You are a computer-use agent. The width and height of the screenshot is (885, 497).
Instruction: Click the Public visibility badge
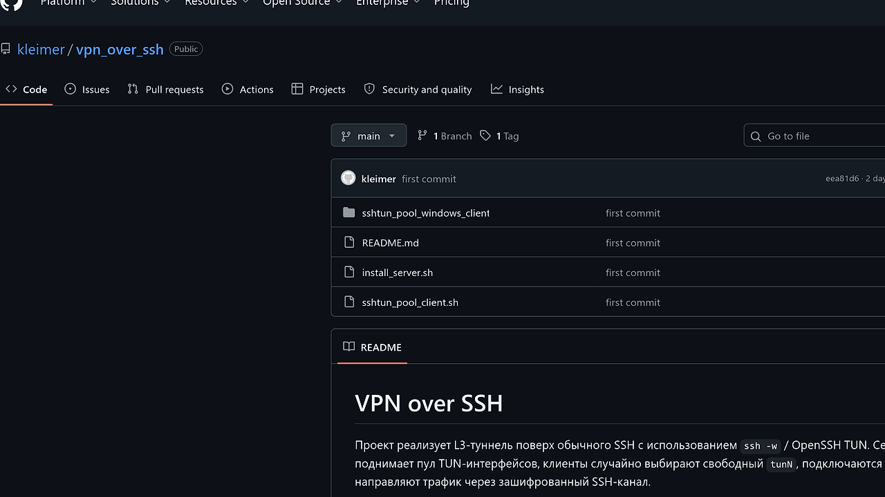tap(186, 49)
